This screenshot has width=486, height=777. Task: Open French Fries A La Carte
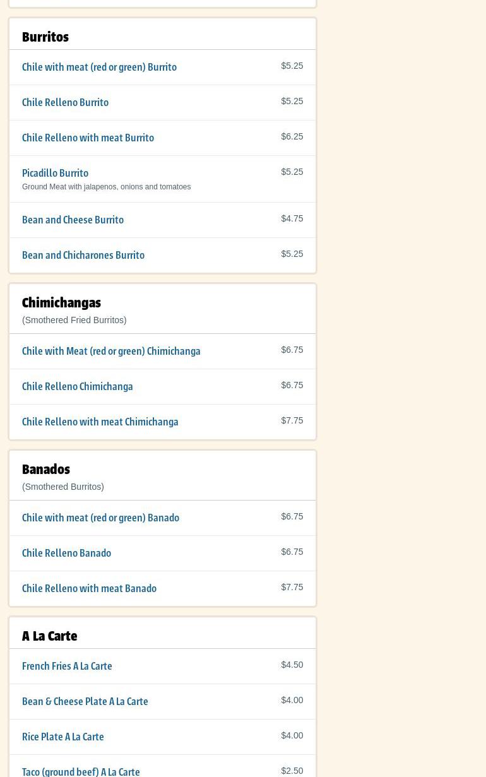pyautogui.click(x=67, y=666)
